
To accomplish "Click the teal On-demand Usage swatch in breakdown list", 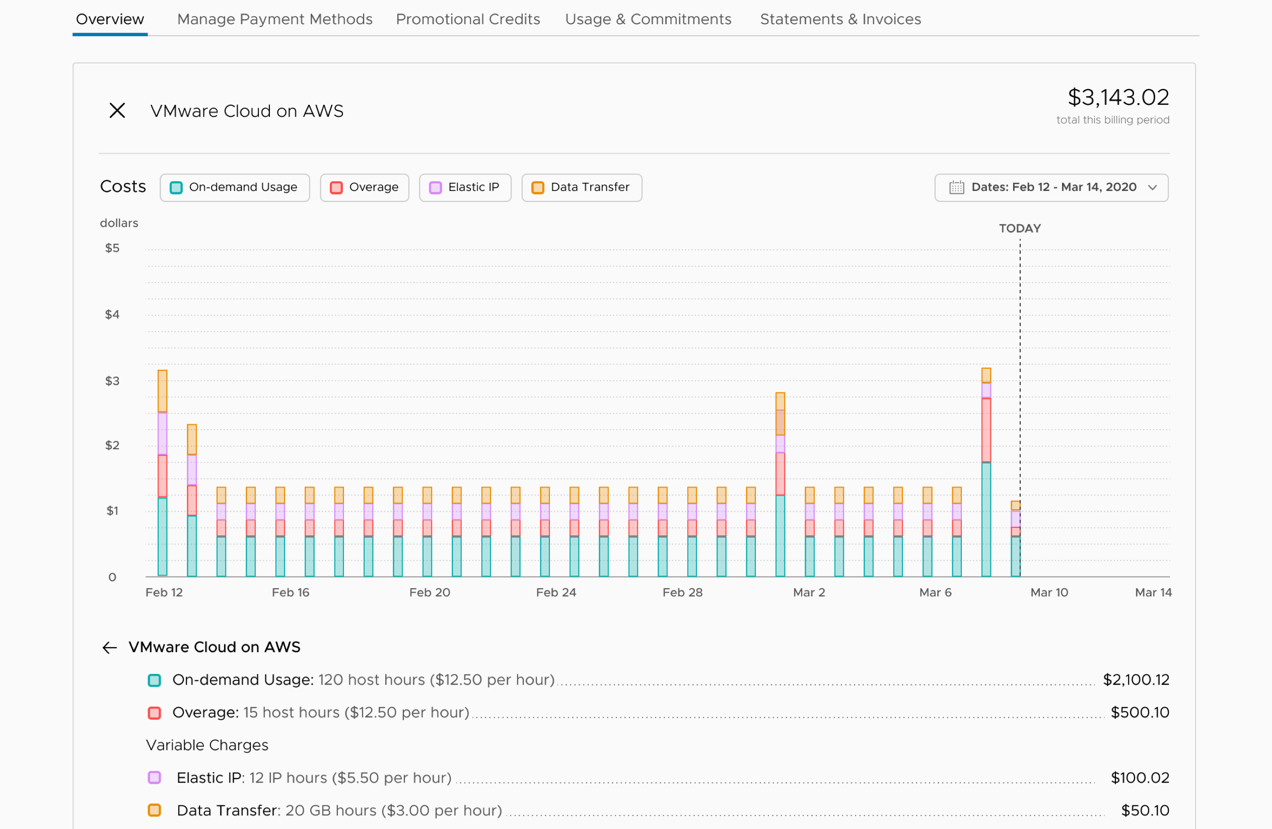I will coord(155,680).
